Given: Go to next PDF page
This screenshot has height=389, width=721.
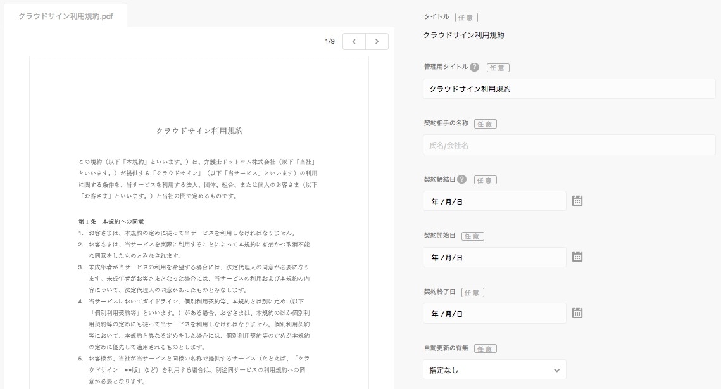Looking at the screenshot, I should (377, 41).
